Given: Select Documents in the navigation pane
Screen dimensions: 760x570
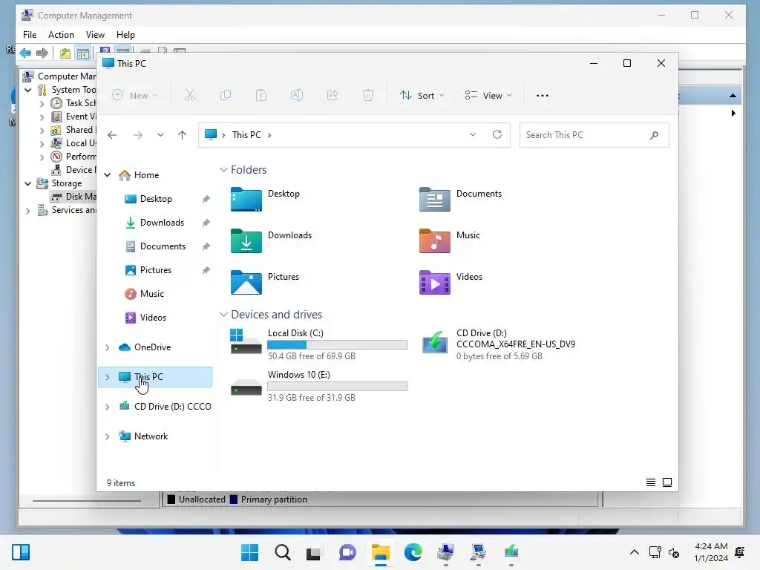Looking at the screenshot, I should (163, 246).
